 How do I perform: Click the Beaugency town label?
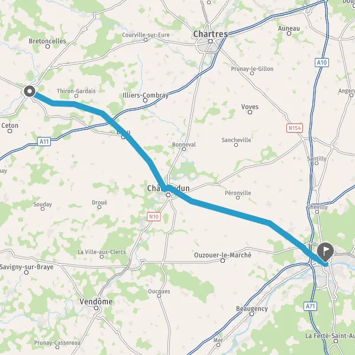click(x=252, y=309)
